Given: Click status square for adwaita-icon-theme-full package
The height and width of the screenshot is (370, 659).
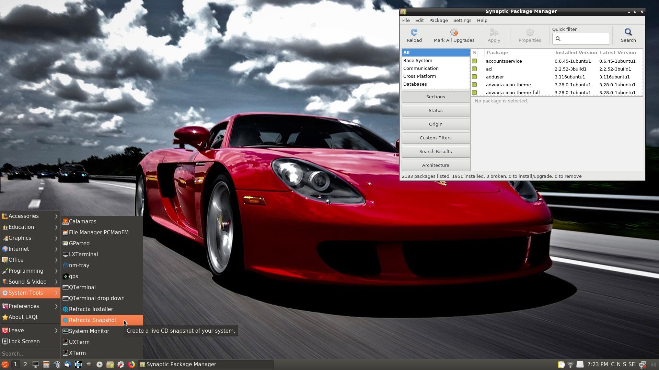Looking at the screenshot, I should pos(474,92).
